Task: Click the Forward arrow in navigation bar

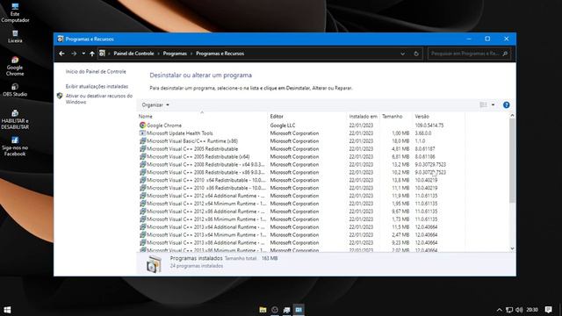Action: pyautogui.click(x=74, y=54)
